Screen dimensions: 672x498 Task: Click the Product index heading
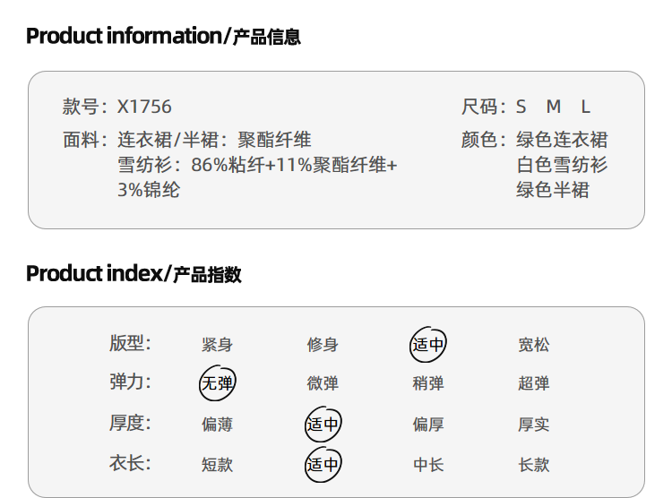(134, 273)
